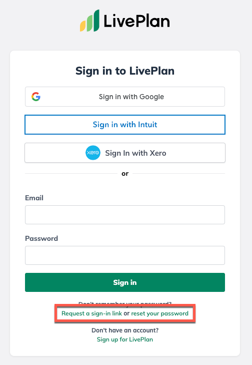
Task: Choose the Sign In with Xero text
Action: coord(136,153)
